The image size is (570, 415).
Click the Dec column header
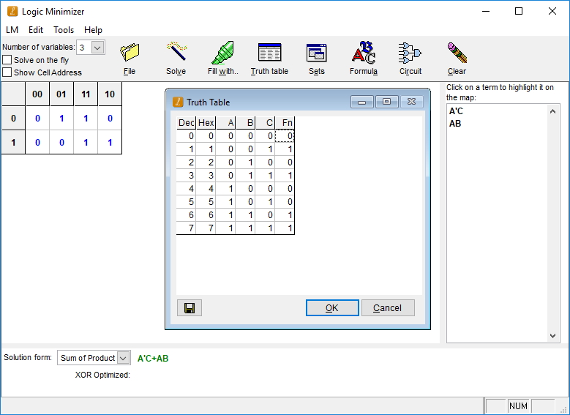point(186,123)
